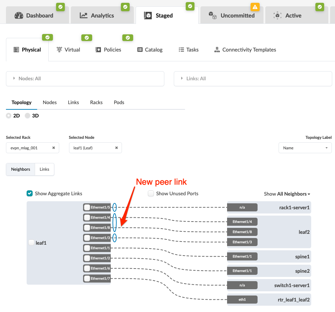Screen dimensions: 335x312
Task: Switch to the Pods sub-tab
Action: [119, 102]
